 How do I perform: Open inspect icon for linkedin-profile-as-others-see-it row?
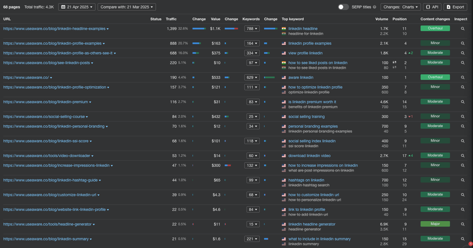(463, 53)
